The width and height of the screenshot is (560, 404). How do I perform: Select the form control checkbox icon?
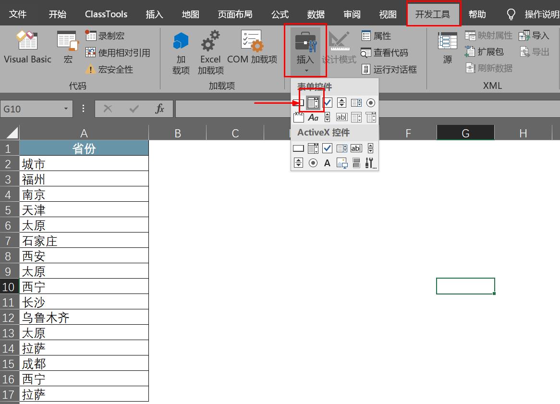coord(327,103)
